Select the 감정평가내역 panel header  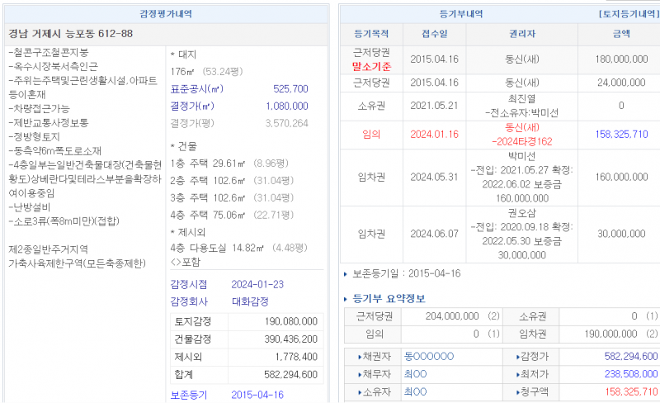tap(167, 14)
